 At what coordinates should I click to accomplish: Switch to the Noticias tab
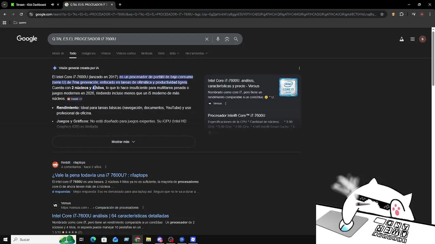(x=147, y=53)
